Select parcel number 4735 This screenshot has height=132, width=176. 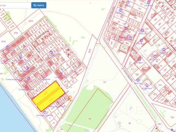[16, 33]
